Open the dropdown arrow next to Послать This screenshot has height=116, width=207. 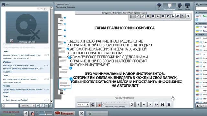click(x=34, y=106)
